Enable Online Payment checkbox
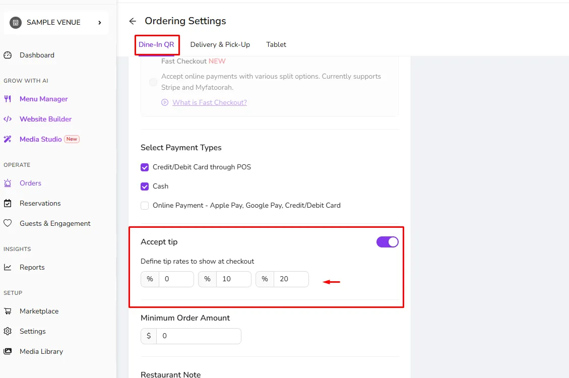569x378 pixels. click(145, 206)
